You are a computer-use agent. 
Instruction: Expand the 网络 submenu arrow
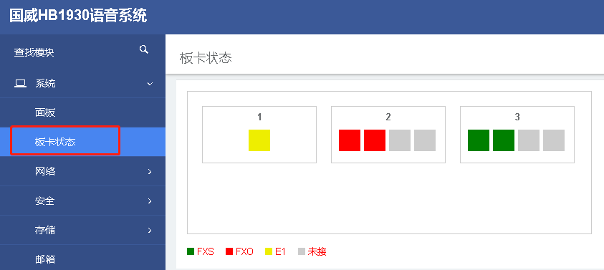(150, 172)
